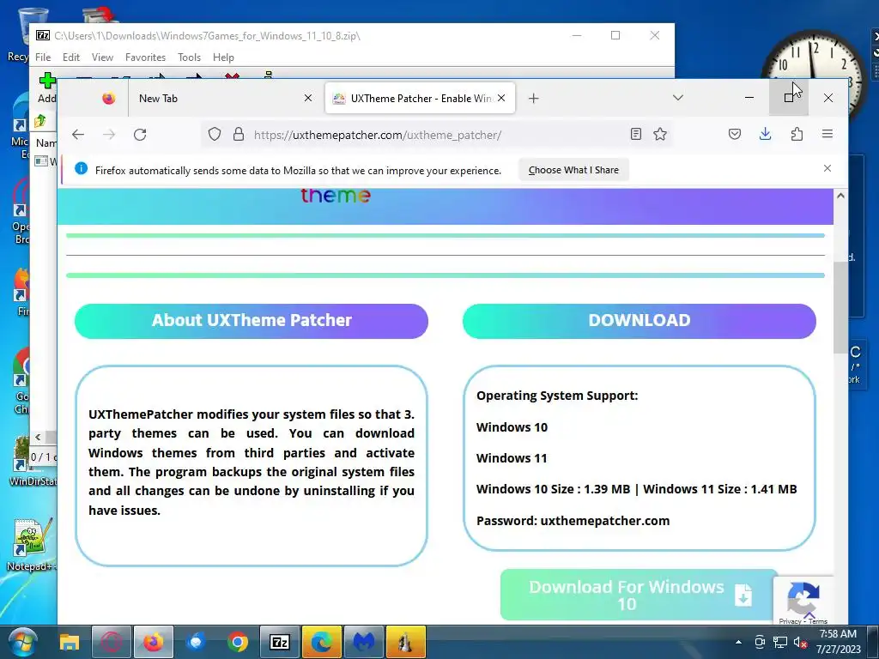Open Opera browser taskbar button
This screenshot has width=879, height=659.
(111, 642)
